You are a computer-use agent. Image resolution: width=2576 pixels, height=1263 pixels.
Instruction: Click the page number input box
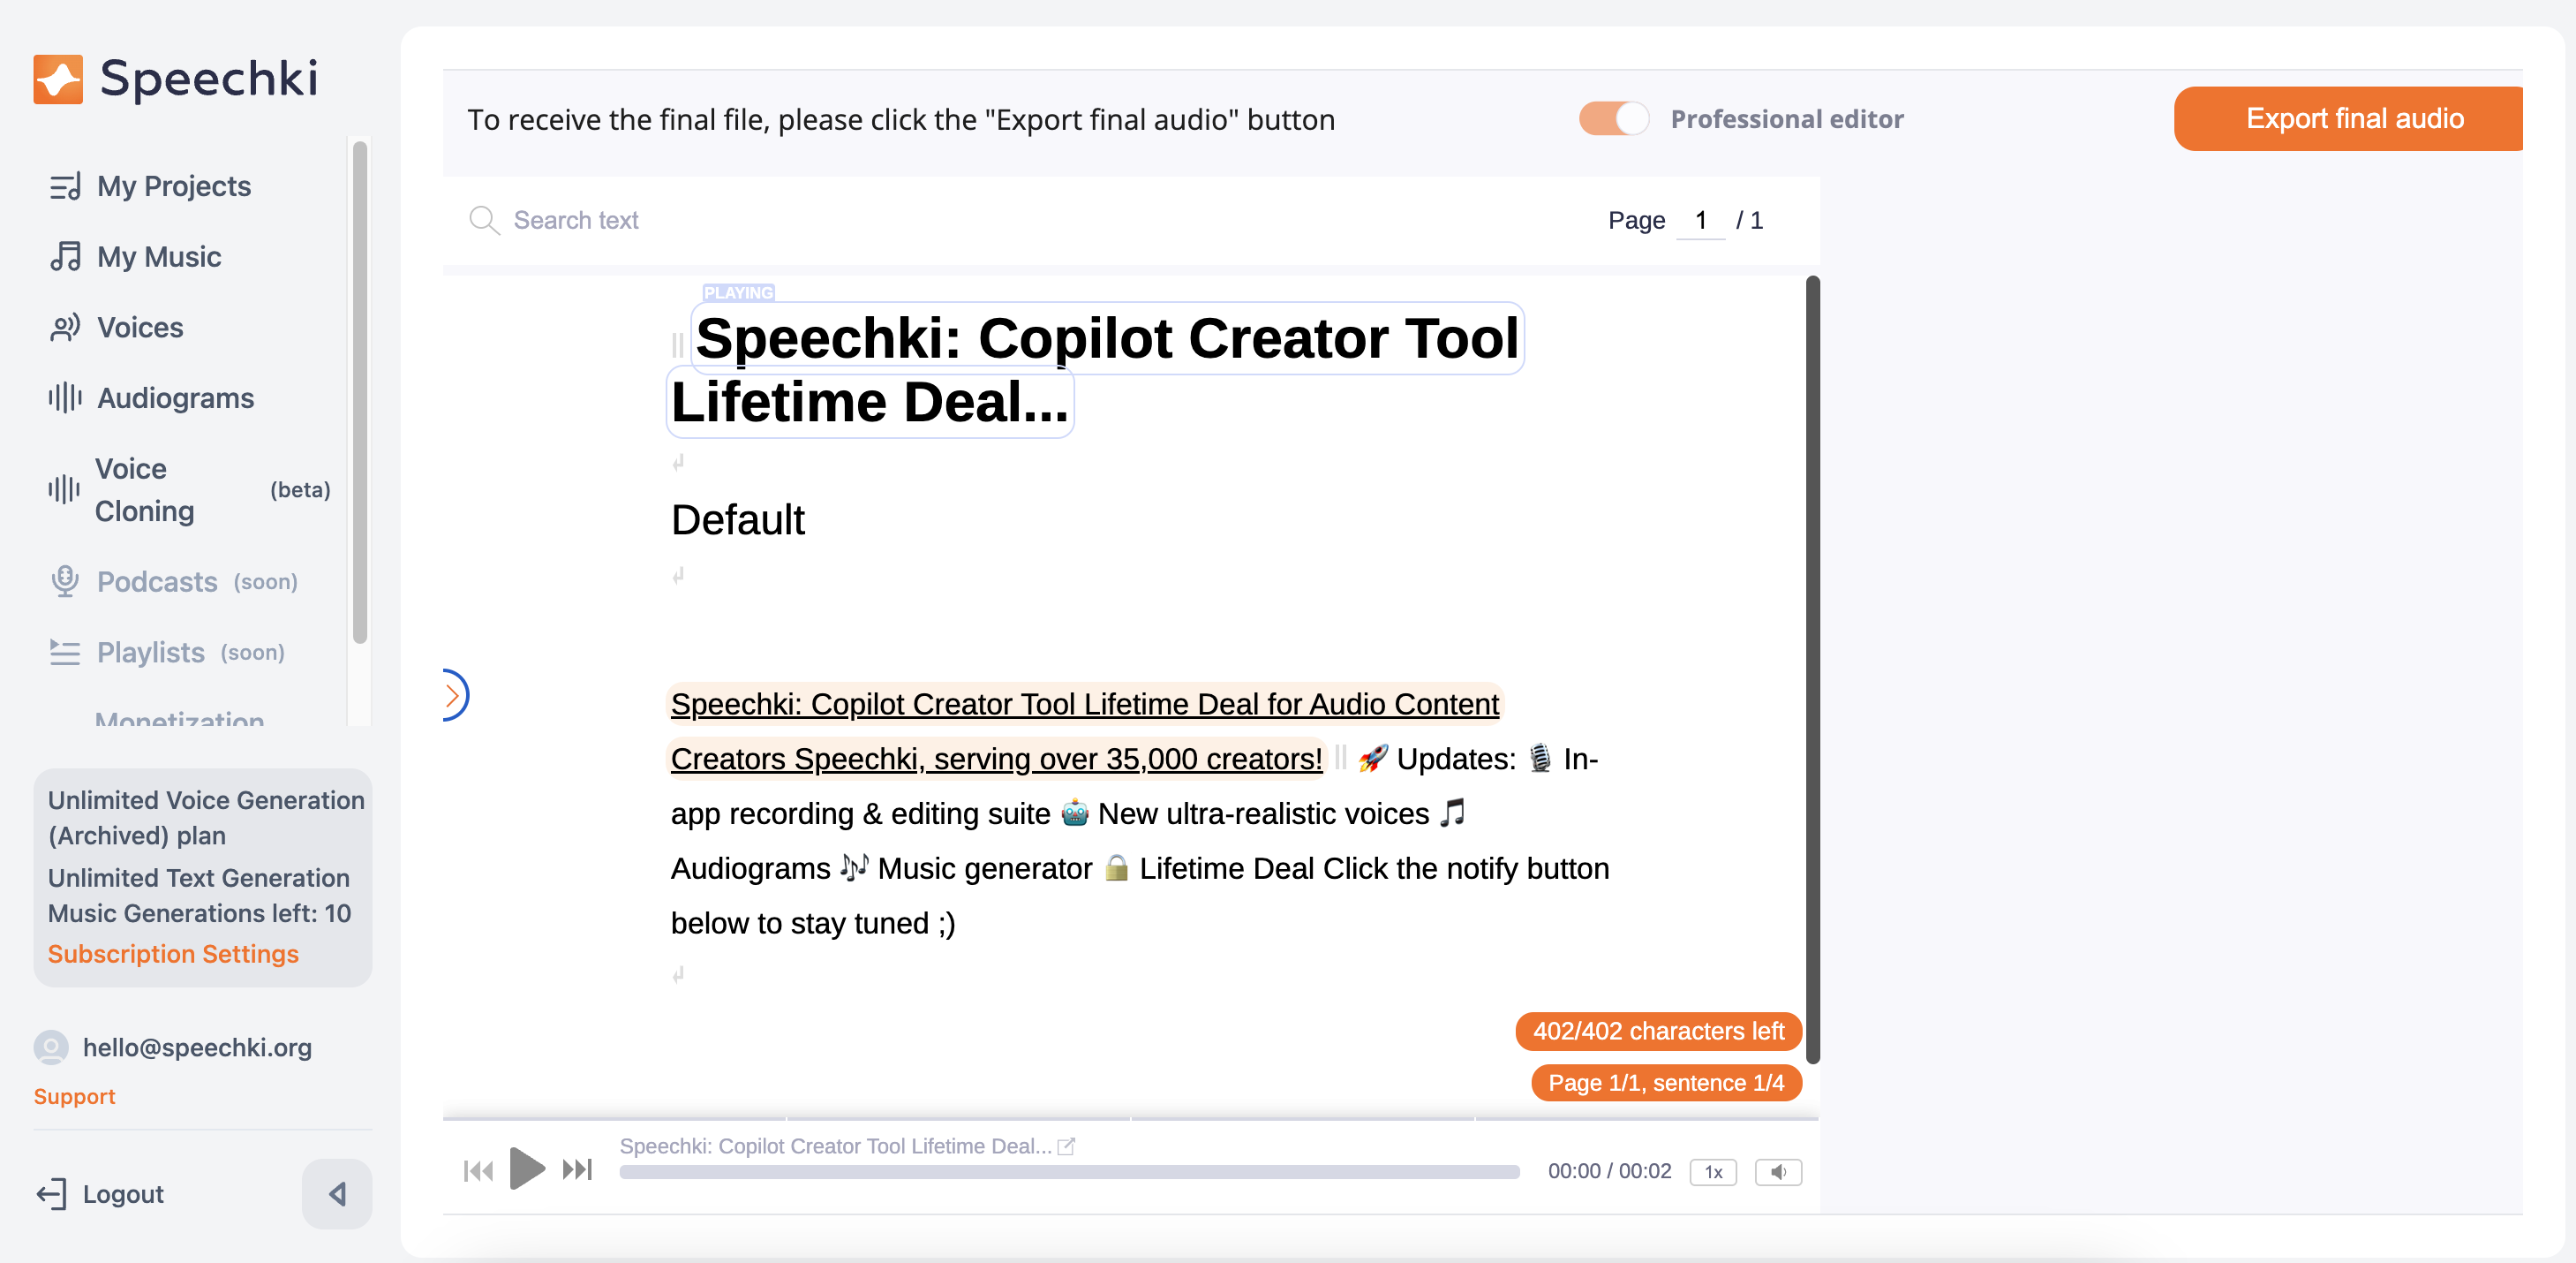(x=1700, y=220)
